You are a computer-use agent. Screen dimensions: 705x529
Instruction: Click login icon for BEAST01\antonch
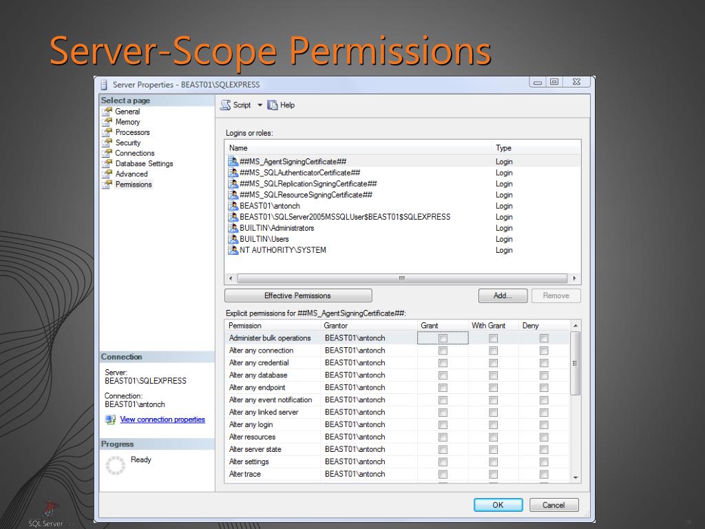tap(233, 205)
